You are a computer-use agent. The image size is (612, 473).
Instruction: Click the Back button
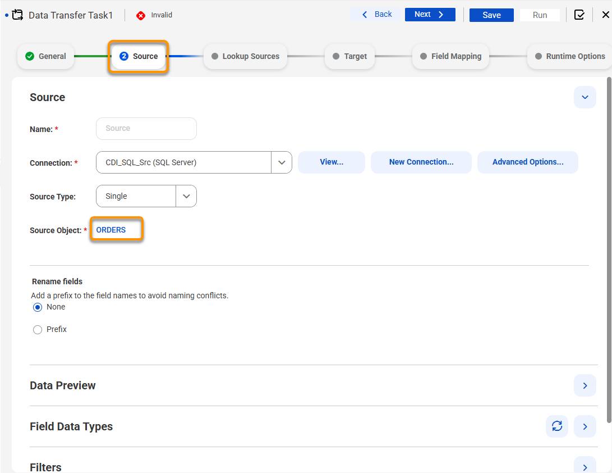coord(376,15)
